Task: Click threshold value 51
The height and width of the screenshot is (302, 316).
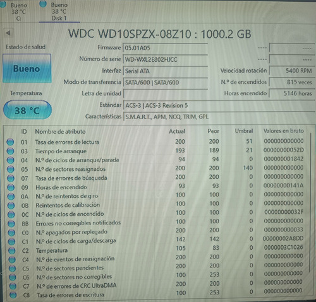Action: click(x=249, y=141)
